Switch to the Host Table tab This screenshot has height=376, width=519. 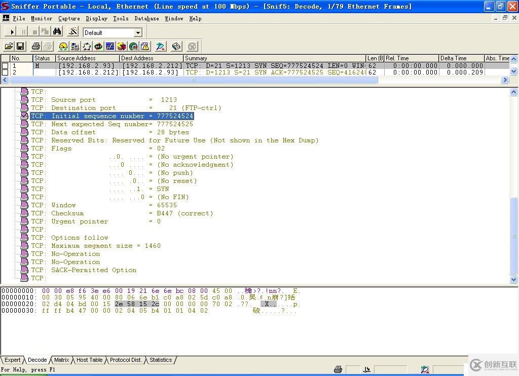(89, 360)
